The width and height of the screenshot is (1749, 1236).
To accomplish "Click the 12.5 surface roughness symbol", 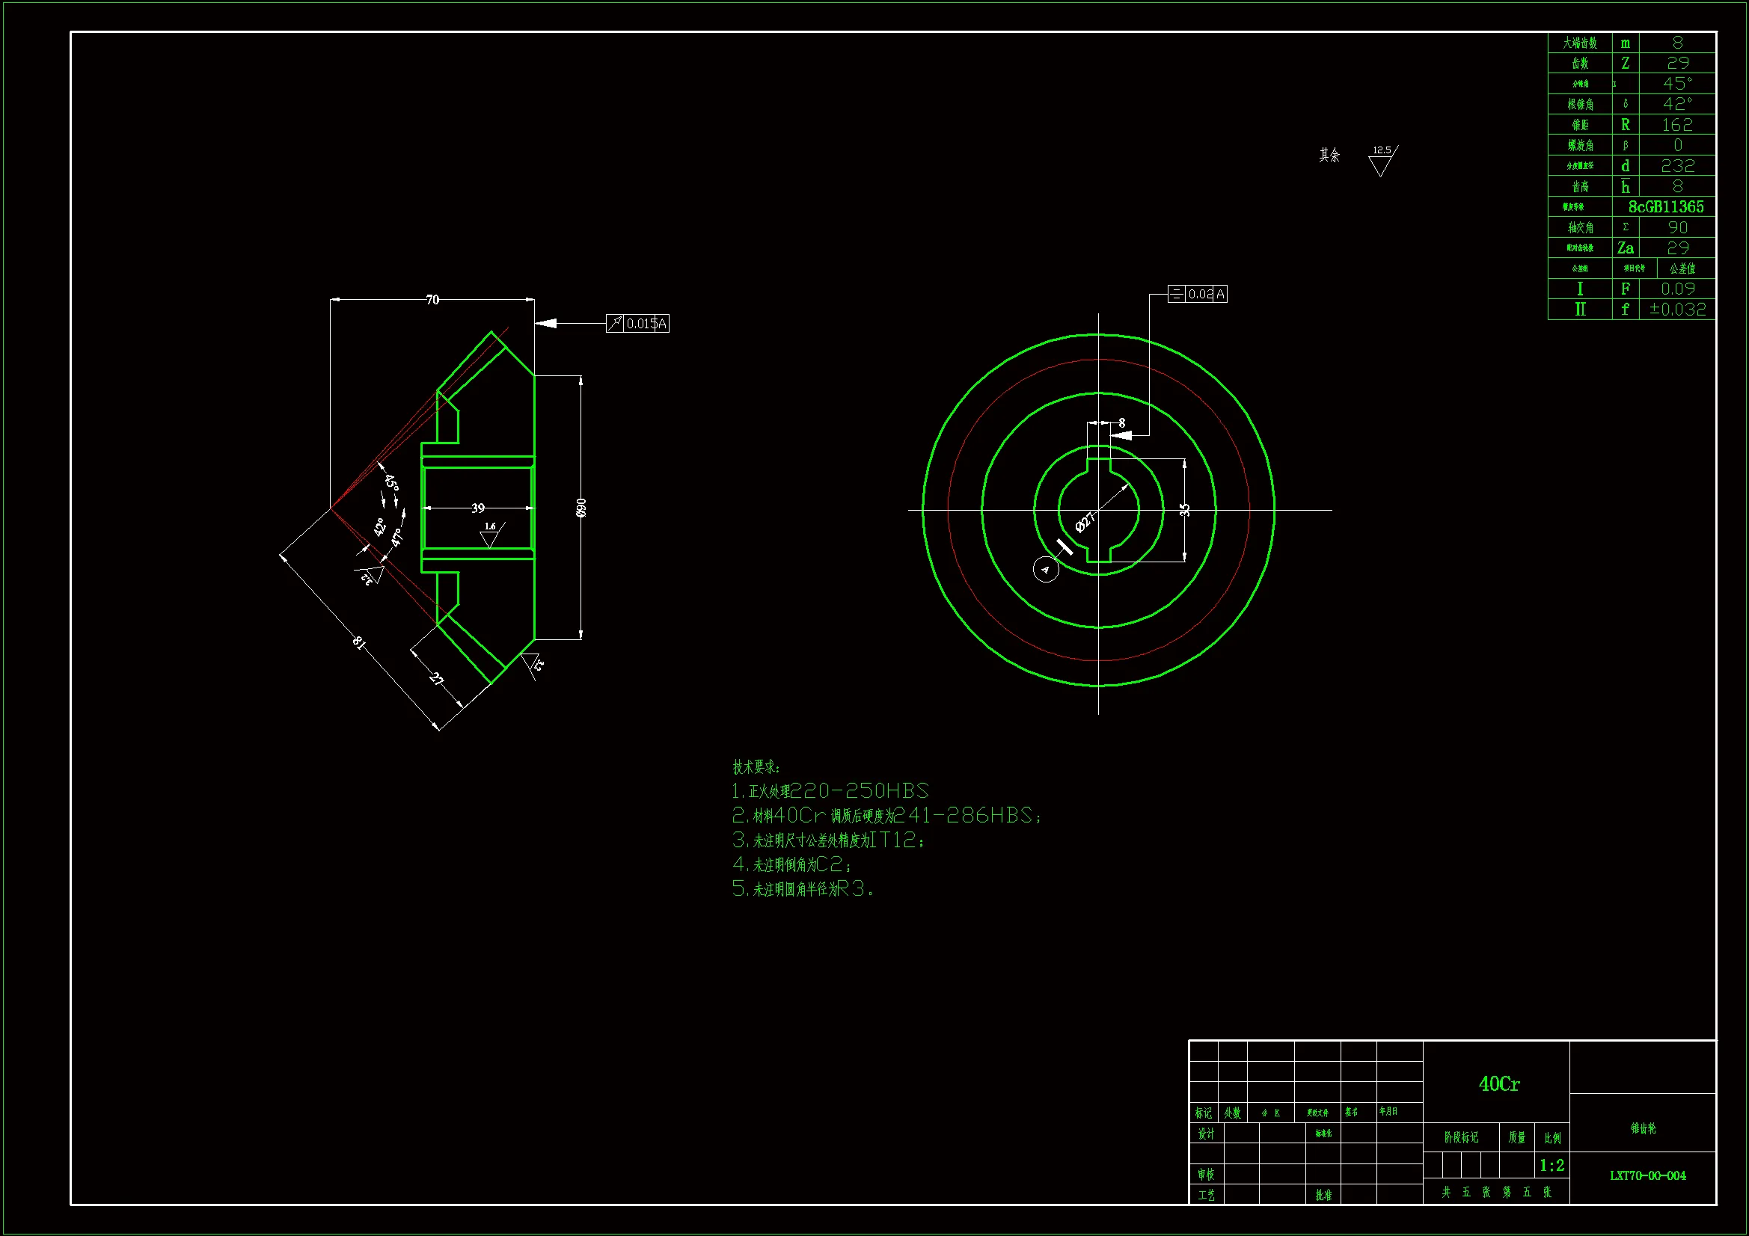I will pyautogui.click(x=1382, y=161).
